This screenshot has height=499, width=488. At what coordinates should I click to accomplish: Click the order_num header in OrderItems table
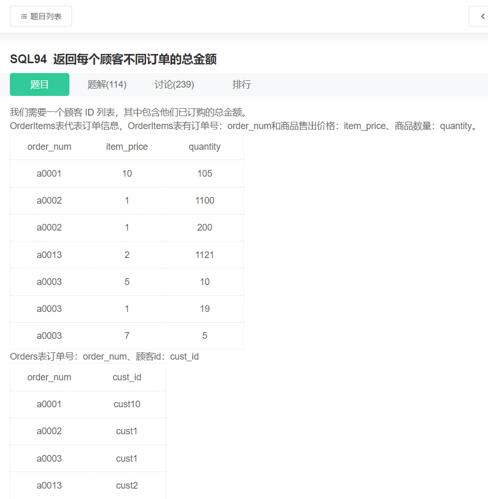49,147
